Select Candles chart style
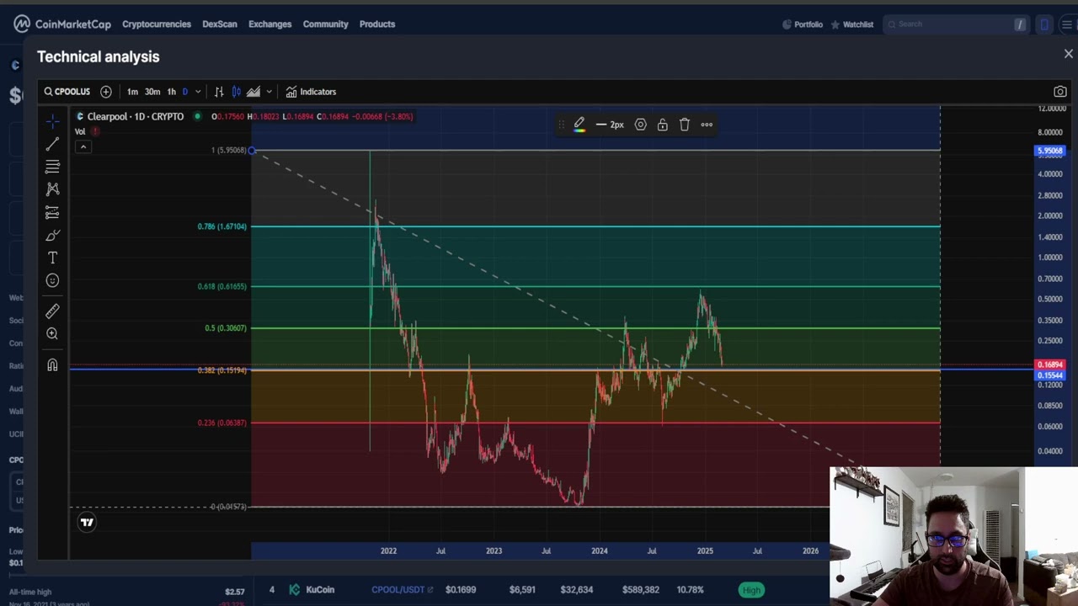The width and height of the screenshot is (1078, 606). tap(237, 92)
